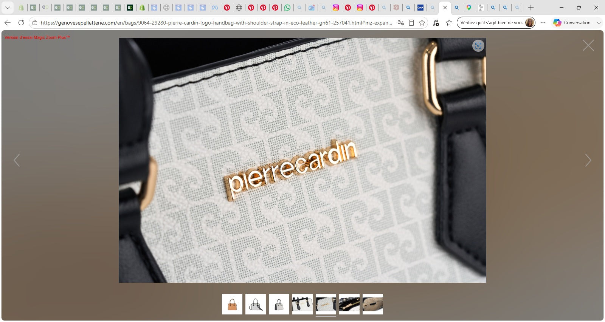Switch to the statue icon tab
Screen dimensions: 605x322
click(481, 8)
